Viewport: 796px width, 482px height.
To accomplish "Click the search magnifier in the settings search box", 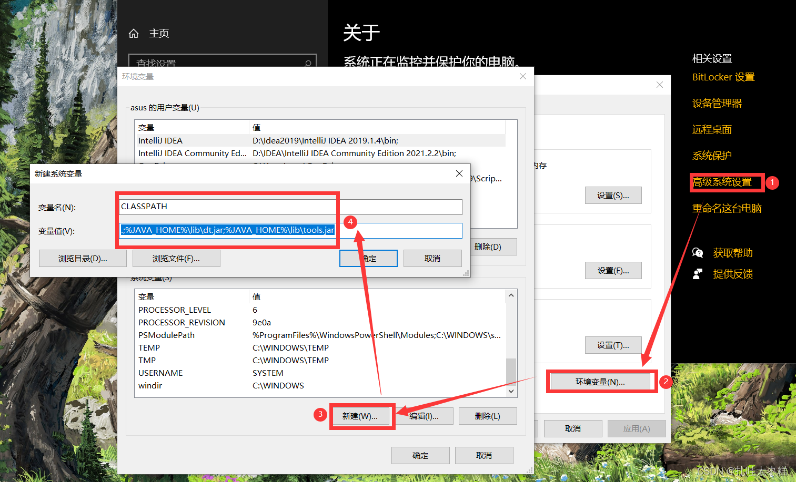I will click(x=308, y=63).
